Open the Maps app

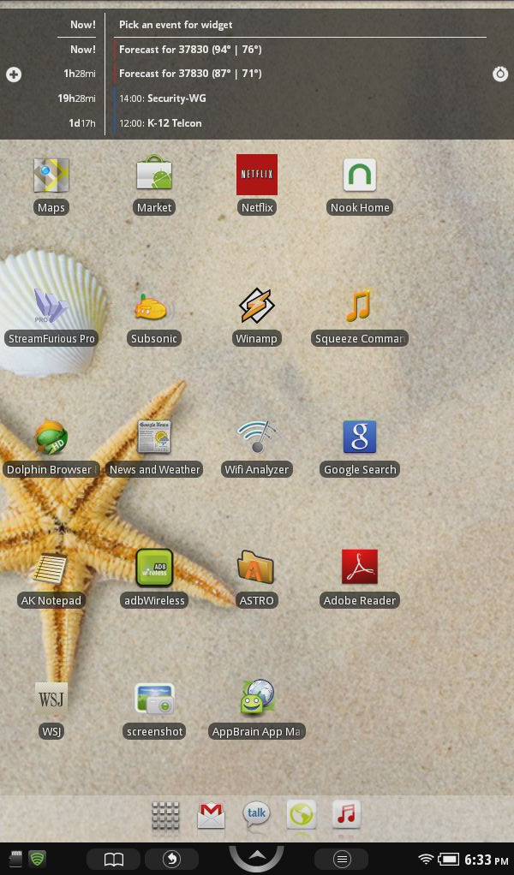51,176
